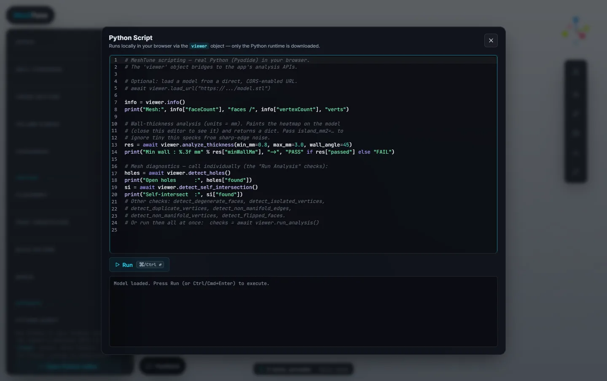Click the "# ignore tiny thin specks" comment

coord(197,138)
